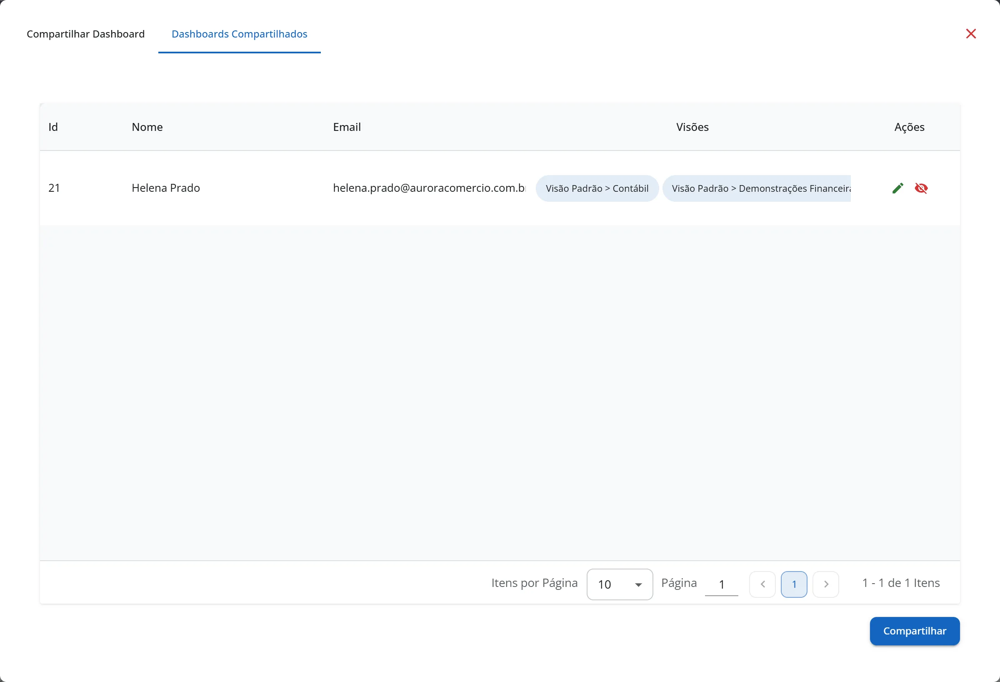Click the Visão Padrão > Demonstrações Financeiras chip

click(x=757, y=188)
